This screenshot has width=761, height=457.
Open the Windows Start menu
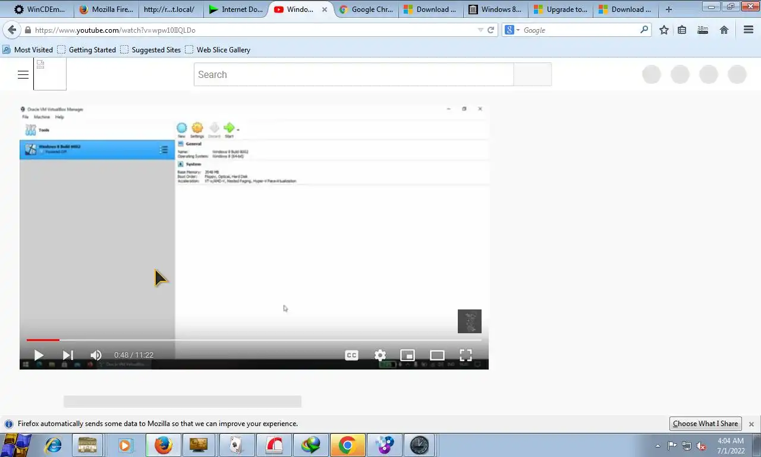coord(16,445)
